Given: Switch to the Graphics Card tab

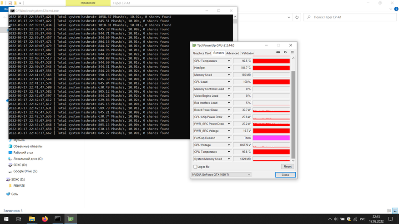Looking at the screenshot, I should pyautogui.click(x=202, y=53).
